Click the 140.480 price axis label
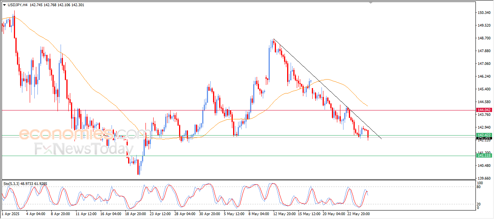Image resolution: width=494 pixels, height=219 pixels. [x=485, y=166]
